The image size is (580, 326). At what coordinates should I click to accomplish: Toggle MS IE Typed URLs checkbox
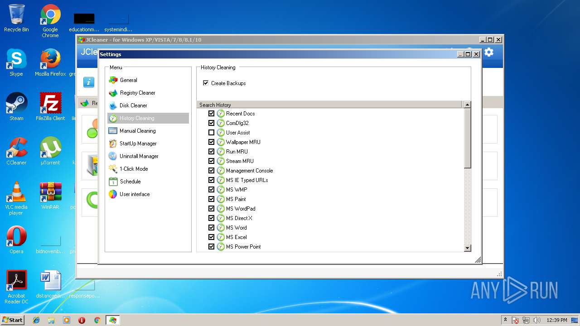(211, 180)
